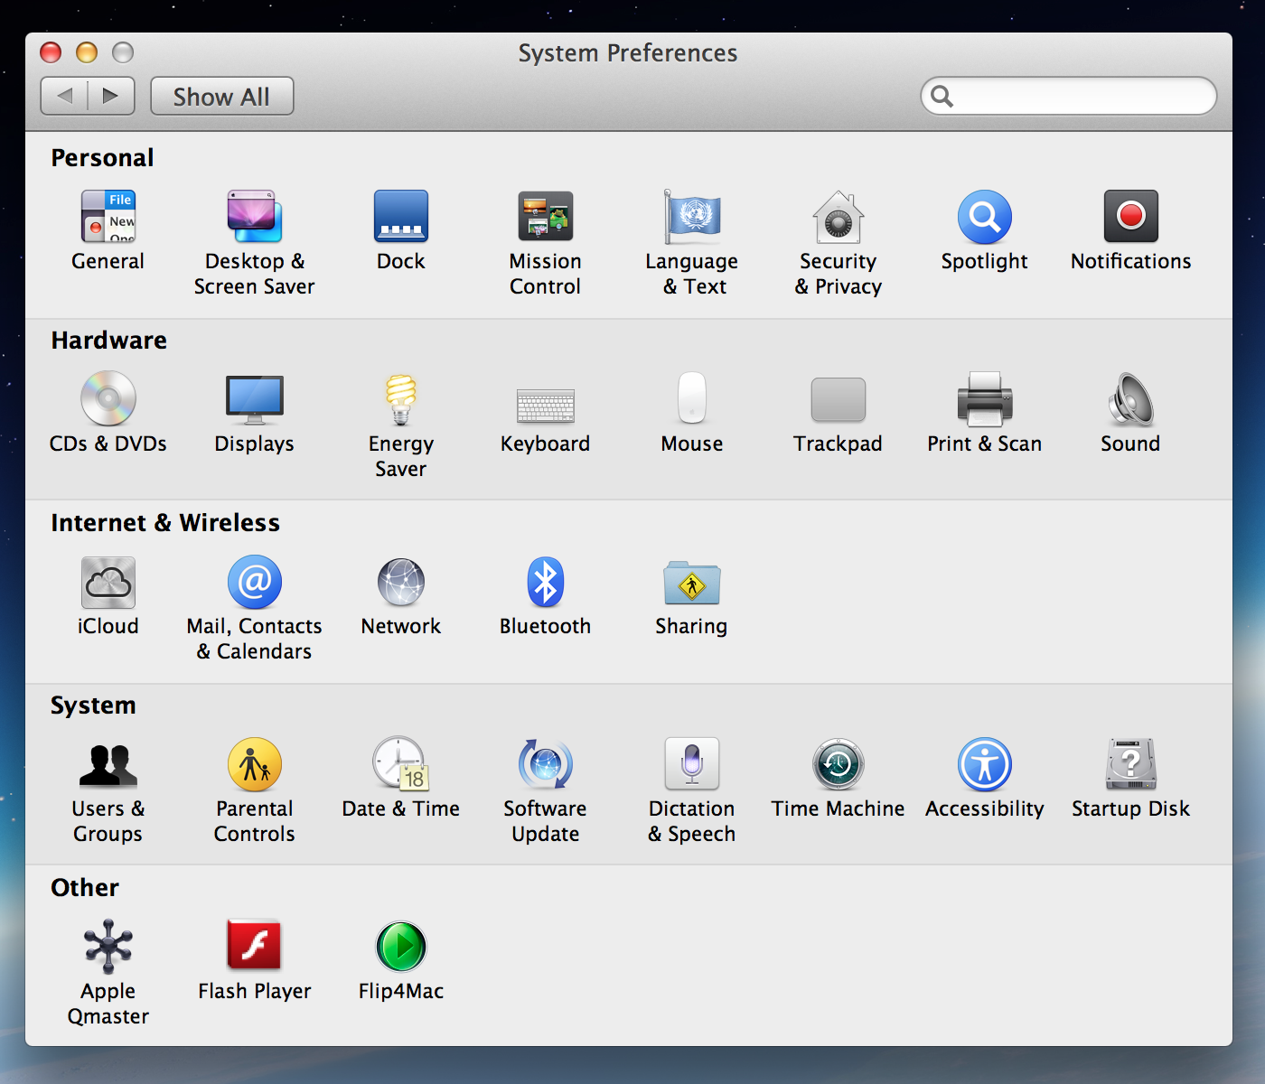Open Parental Controls preferences

255,765
